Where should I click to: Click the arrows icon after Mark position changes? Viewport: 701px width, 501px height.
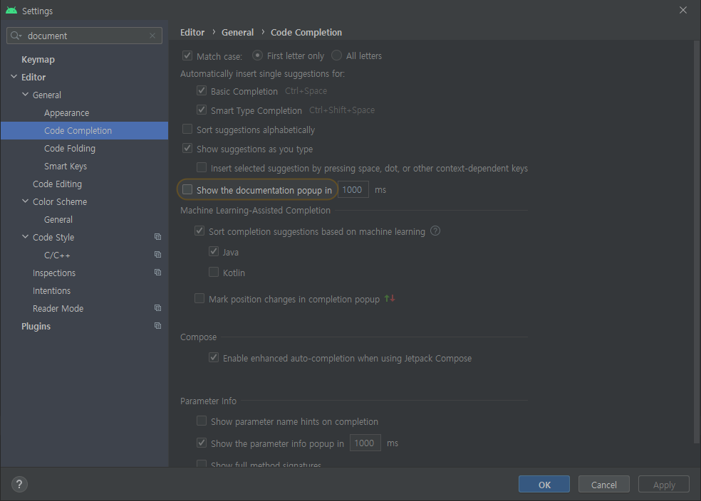tap(389, 299)
